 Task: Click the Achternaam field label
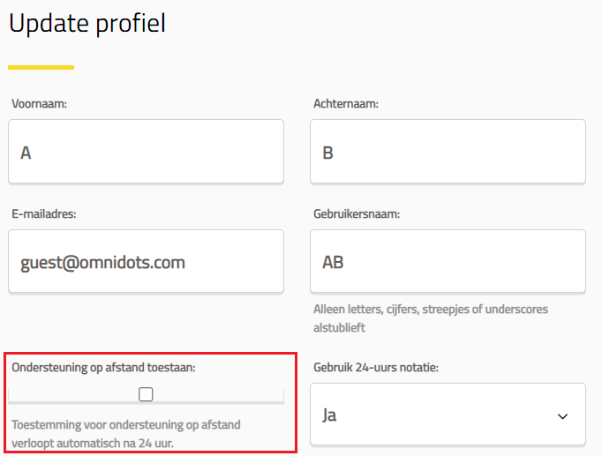[x=346, y=104]
